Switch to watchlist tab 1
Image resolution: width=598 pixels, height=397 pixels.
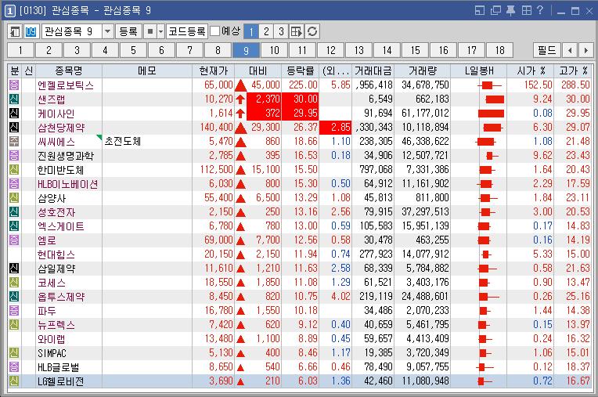(x=20, y=50)
